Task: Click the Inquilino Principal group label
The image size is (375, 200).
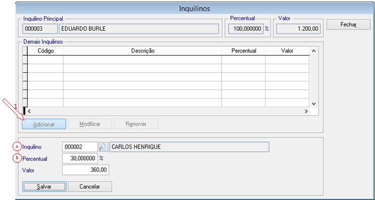Action: coord(44,19)
